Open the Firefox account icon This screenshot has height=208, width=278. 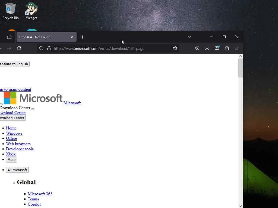point(217,48)
